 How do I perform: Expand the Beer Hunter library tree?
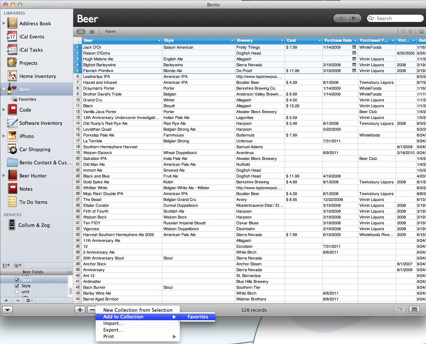[4, 175]
